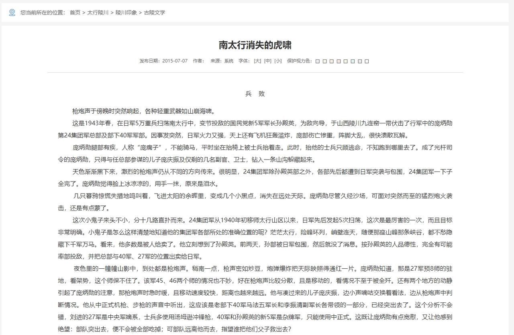Viewport: 514px width, 335px height.
Task: Click the 您当前所在的位置 label
Action: click(x=43, y=12)
